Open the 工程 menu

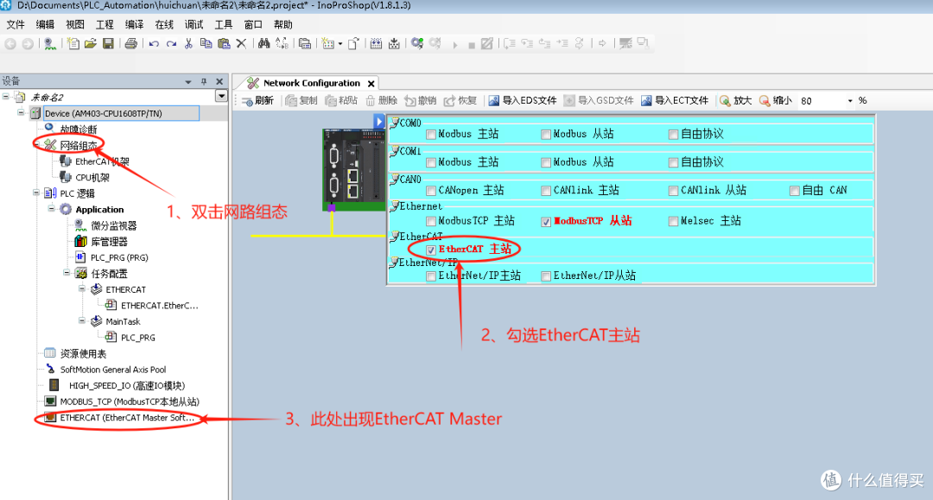[105, 24]
